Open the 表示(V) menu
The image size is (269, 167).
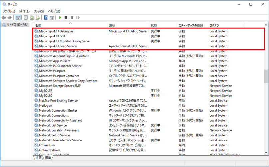(x=39, y=11)
